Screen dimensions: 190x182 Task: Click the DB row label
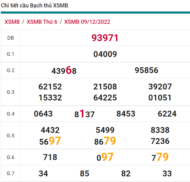(x=10, y=38)
